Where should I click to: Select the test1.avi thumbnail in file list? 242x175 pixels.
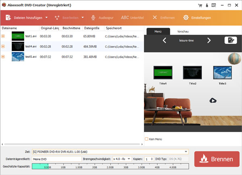[18, 36]
